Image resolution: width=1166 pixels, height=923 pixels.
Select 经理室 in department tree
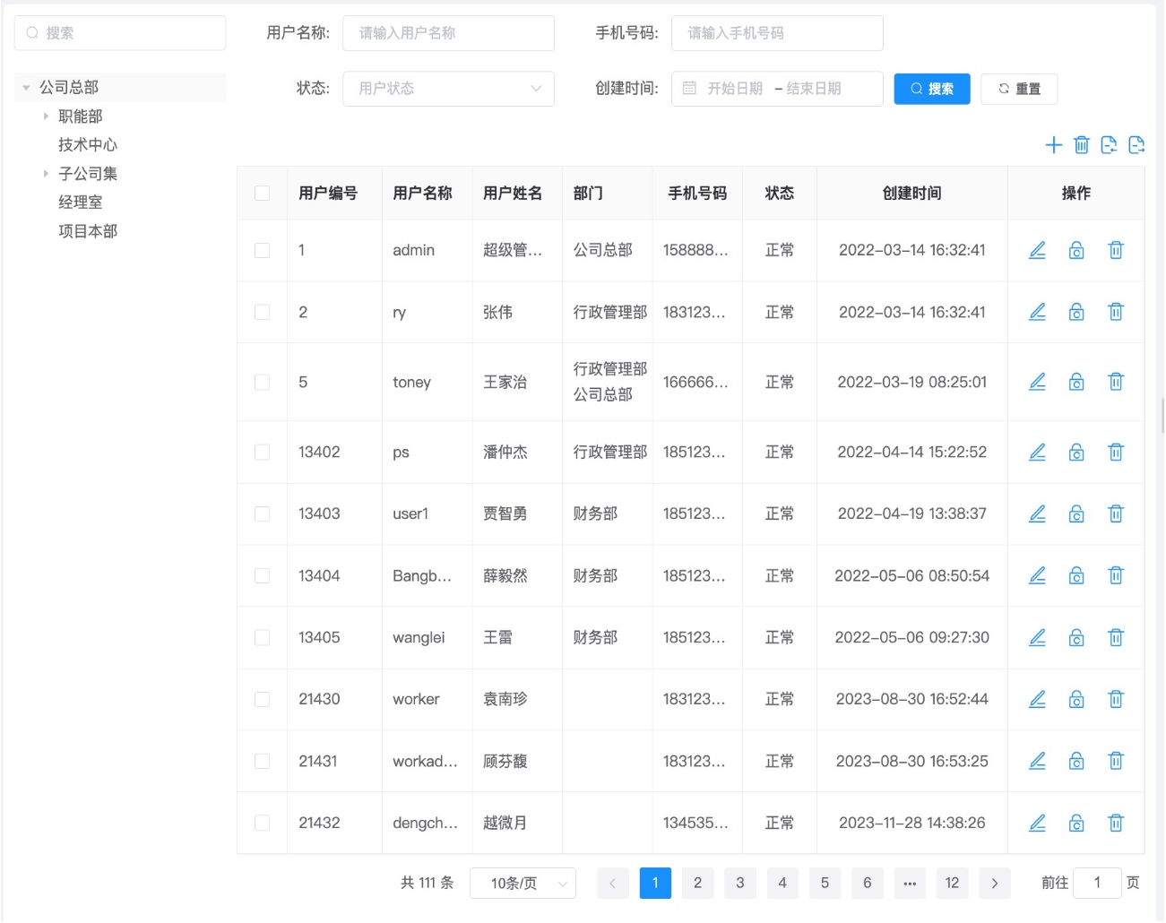click(x=81, y=203)
